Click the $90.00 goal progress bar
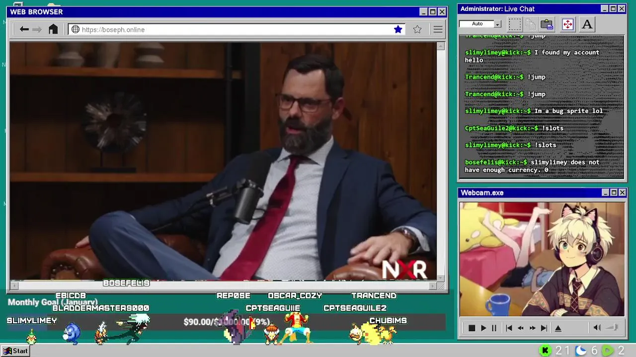This screenshot has height=357, width=636. pyautogui.click(x=227, y=322)
